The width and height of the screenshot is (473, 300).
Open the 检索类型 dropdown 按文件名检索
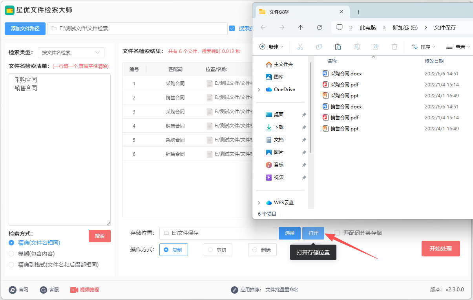(x=71, y=52)
